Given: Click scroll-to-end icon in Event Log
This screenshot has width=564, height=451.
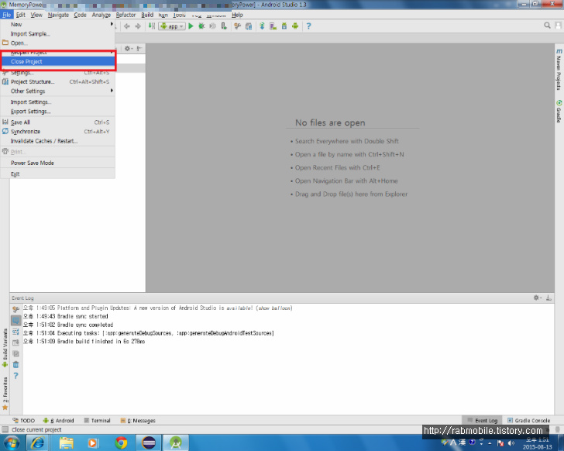Looking at the screenshot, I should point(15,343).
